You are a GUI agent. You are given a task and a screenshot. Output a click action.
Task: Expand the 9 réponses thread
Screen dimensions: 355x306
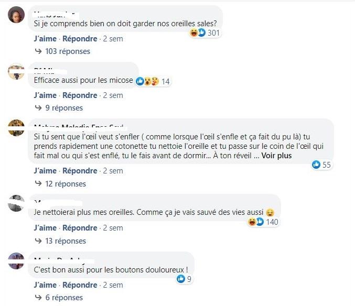pyautogui.click(x=59, y=108)
